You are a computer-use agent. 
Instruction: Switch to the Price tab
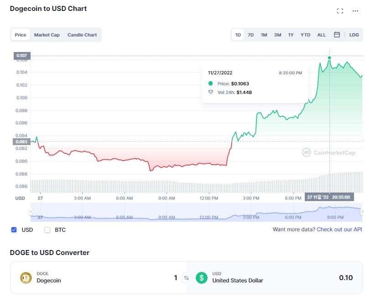click(21, 35)
